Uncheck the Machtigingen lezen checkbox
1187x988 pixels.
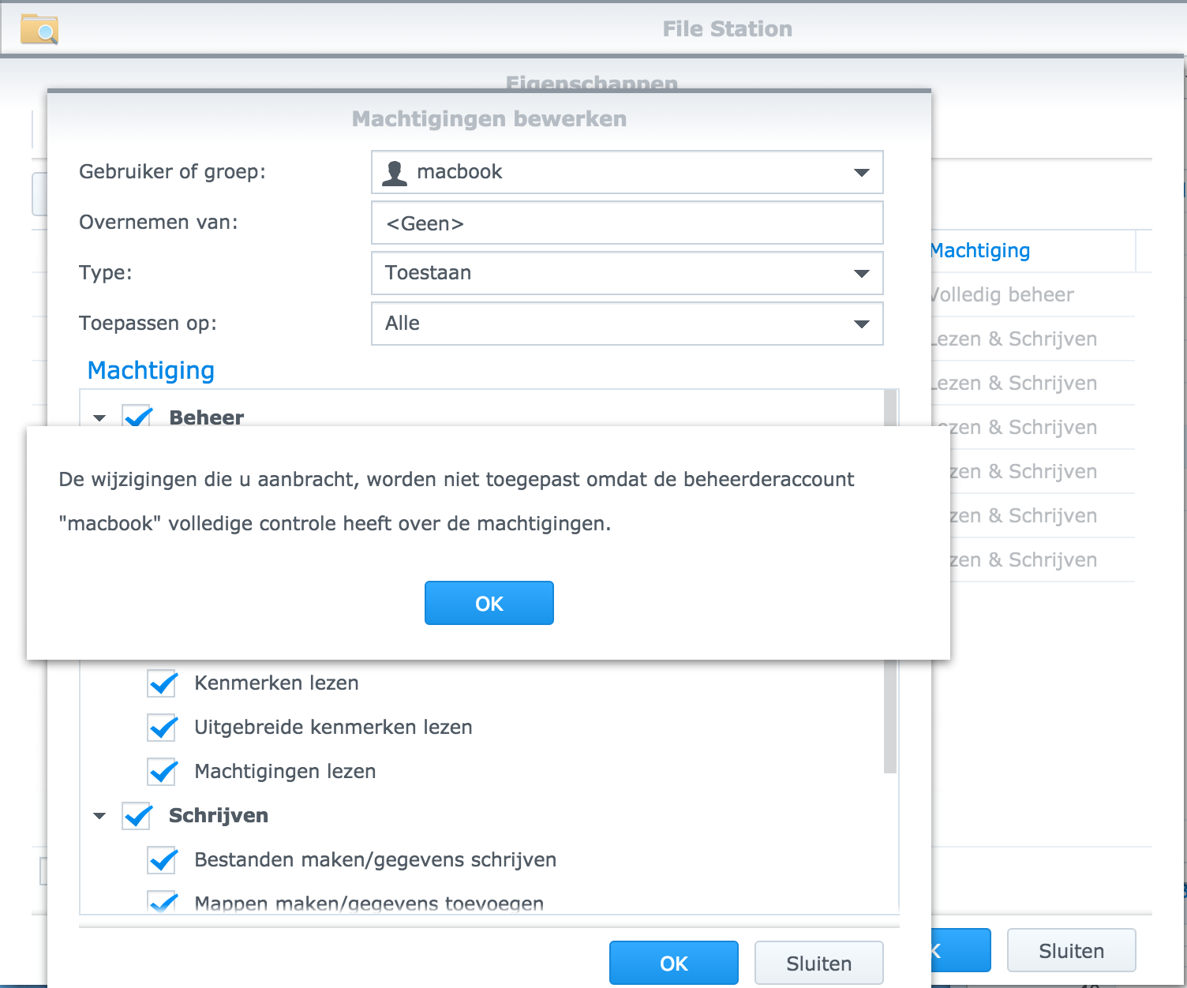click(x=163, y=771)
